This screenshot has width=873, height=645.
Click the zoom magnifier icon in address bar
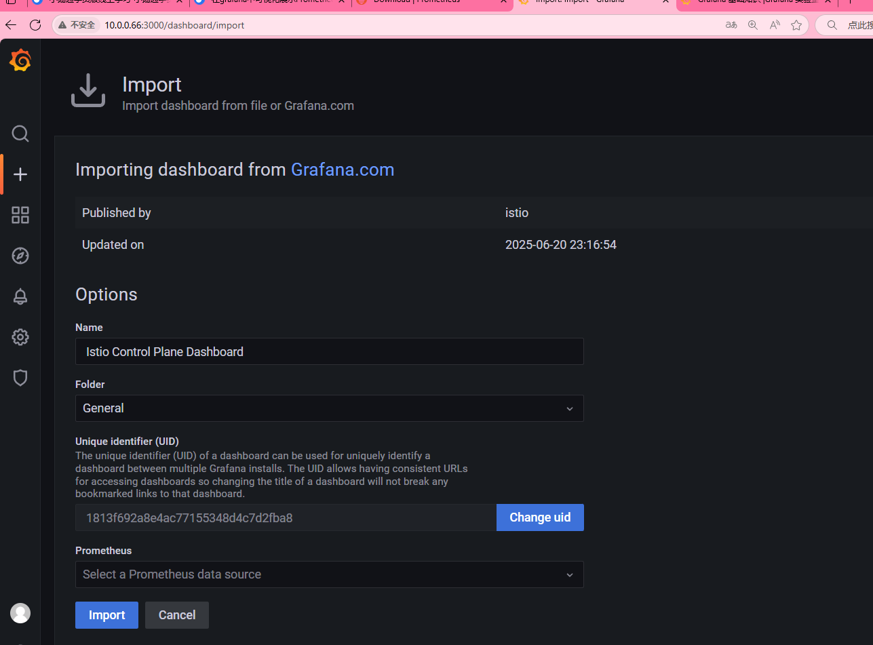point(753,25)
